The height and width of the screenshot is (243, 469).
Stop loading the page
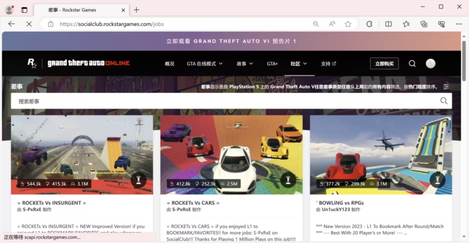pos(29,24)
